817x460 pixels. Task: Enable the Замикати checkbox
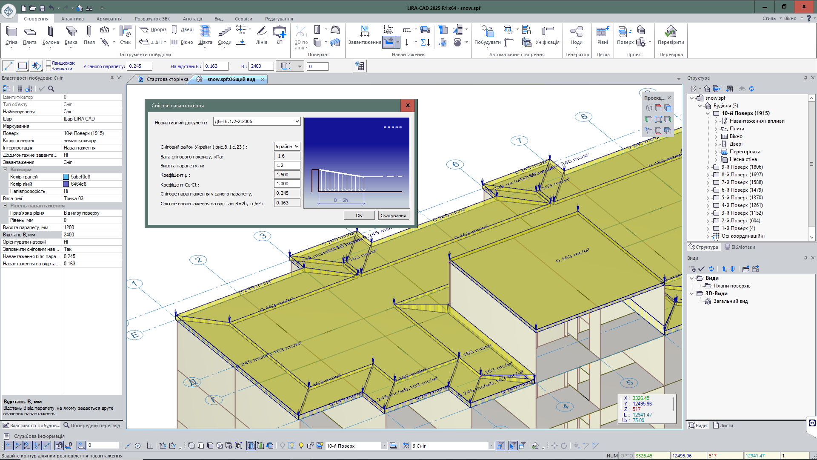pyautogui.click(x=49, y=69)
